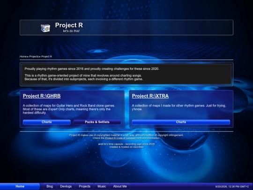Click the "let's do this!" subtitle
The width and height of the screenshot is (253, 190).
click(x=71, y=31)
